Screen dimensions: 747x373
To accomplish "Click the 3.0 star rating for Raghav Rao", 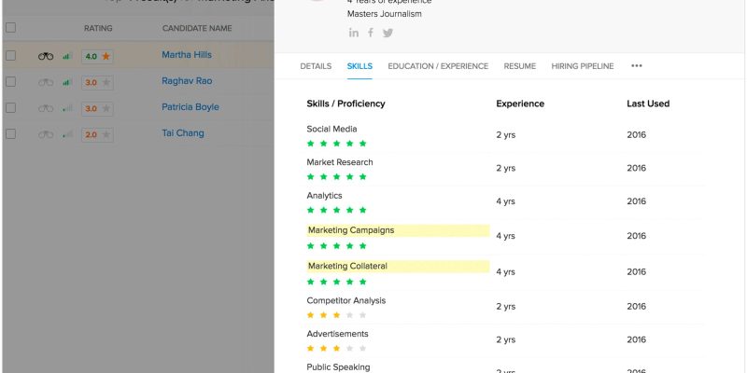I will coord(97,83).
